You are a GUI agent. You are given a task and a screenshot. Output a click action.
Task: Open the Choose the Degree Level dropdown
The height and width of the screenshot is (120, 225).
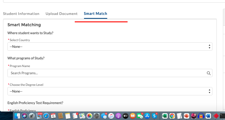[110, 91]
